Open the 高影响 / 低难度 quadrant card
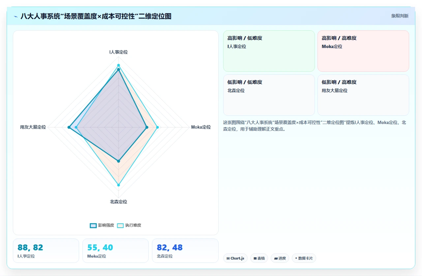The height and width of the screenshot is (276, 422). click(269, 51)
